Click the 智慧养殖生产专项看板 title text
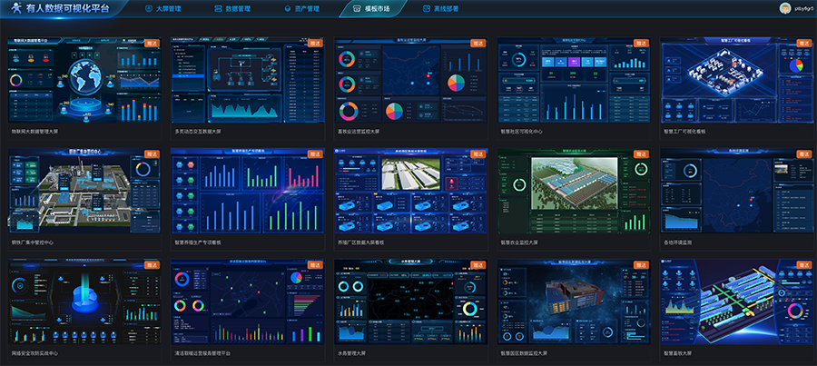Viewport: 817px width, 366px height. pos(198,242)
